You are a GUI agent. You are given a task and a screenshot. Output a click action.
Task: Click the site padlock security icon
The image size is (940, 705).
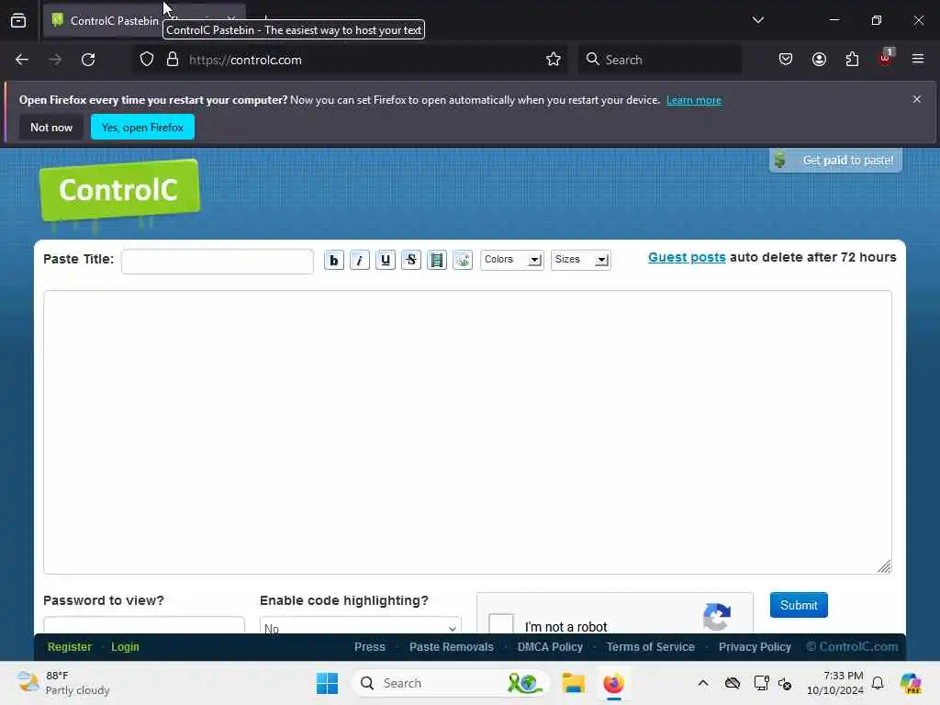coord(173,60)
